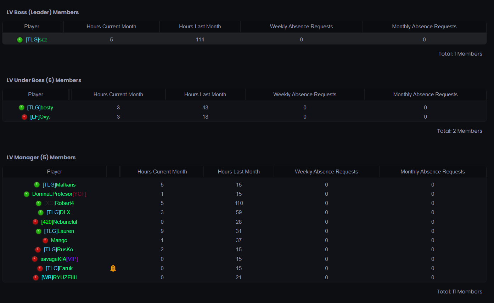Image resolution: width=494 pixels, height=303 pixels.
Task: Click green status dot next to [TLG]bosty
Action: [22, 108]
